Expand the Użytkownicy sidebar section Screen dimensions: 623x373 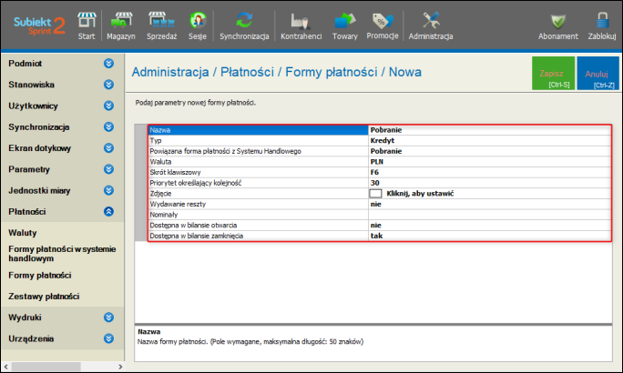108,106
